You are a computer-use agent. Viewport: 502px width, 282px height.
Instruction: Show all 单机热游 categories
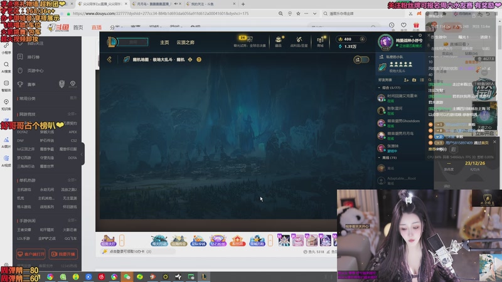72,180
